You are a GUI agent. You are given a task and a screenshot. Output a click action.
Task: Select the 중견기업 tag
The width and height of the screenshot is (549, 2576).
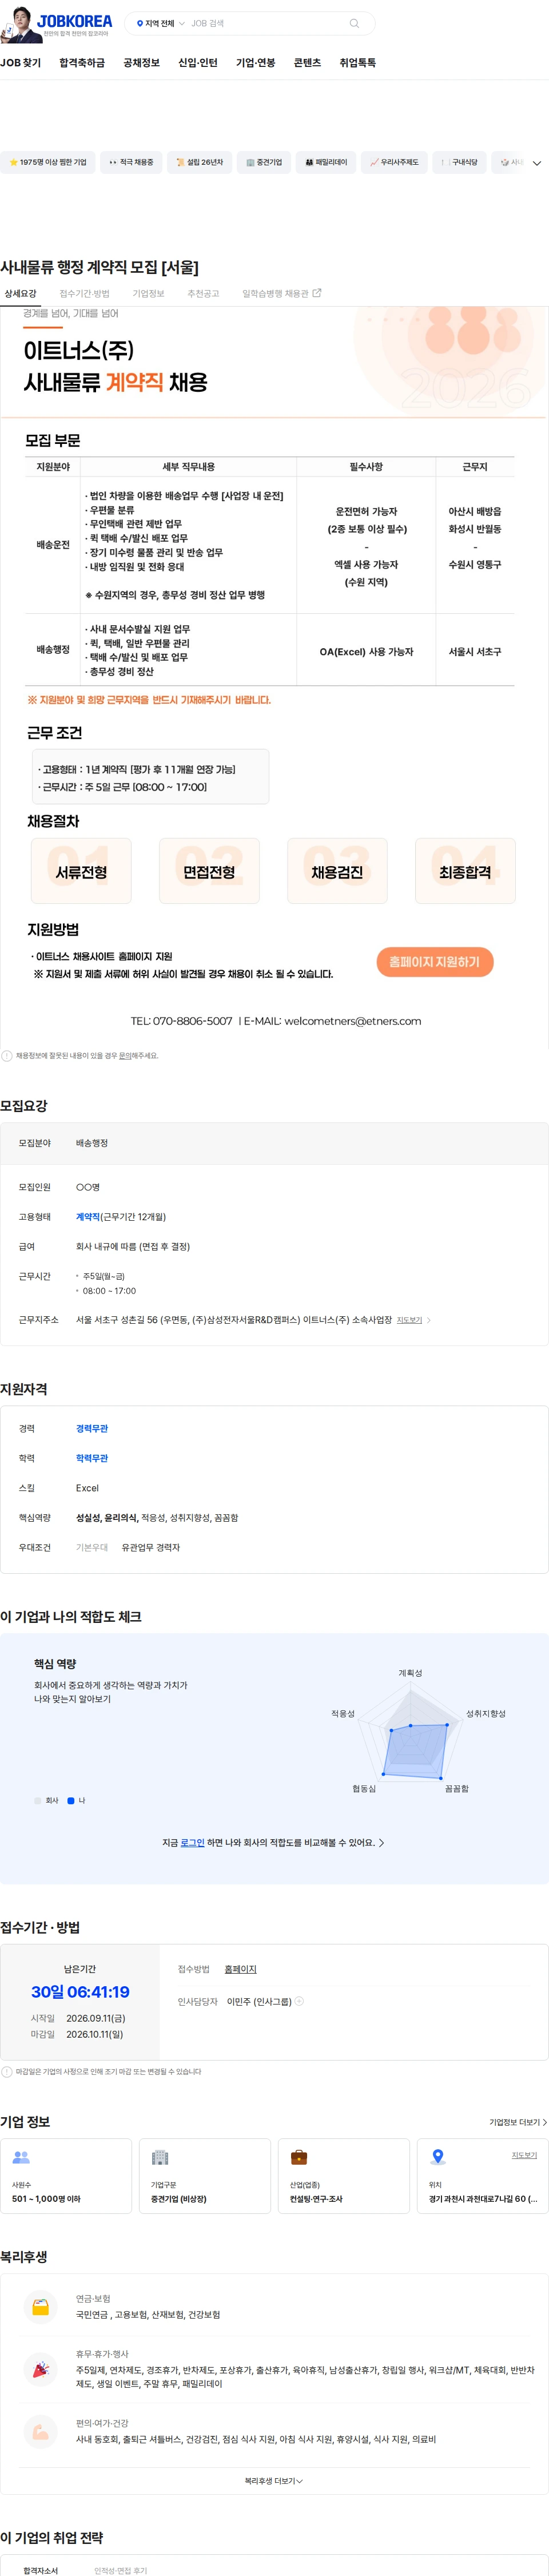264,162
